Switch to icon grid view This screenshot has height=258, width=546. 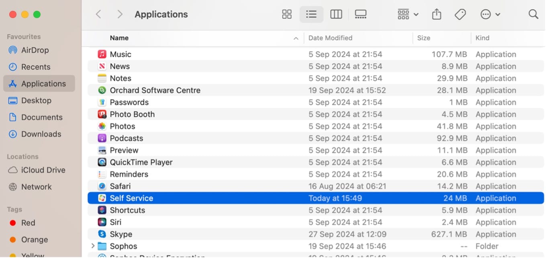pyautogui.click(x=287, y=14)
